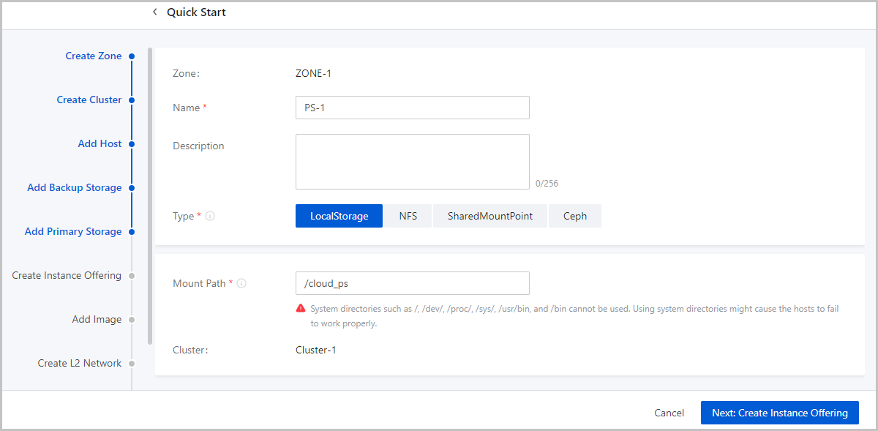878x431 pixels.
Task: Click the Add Image step dot
Action: [132, 319]
